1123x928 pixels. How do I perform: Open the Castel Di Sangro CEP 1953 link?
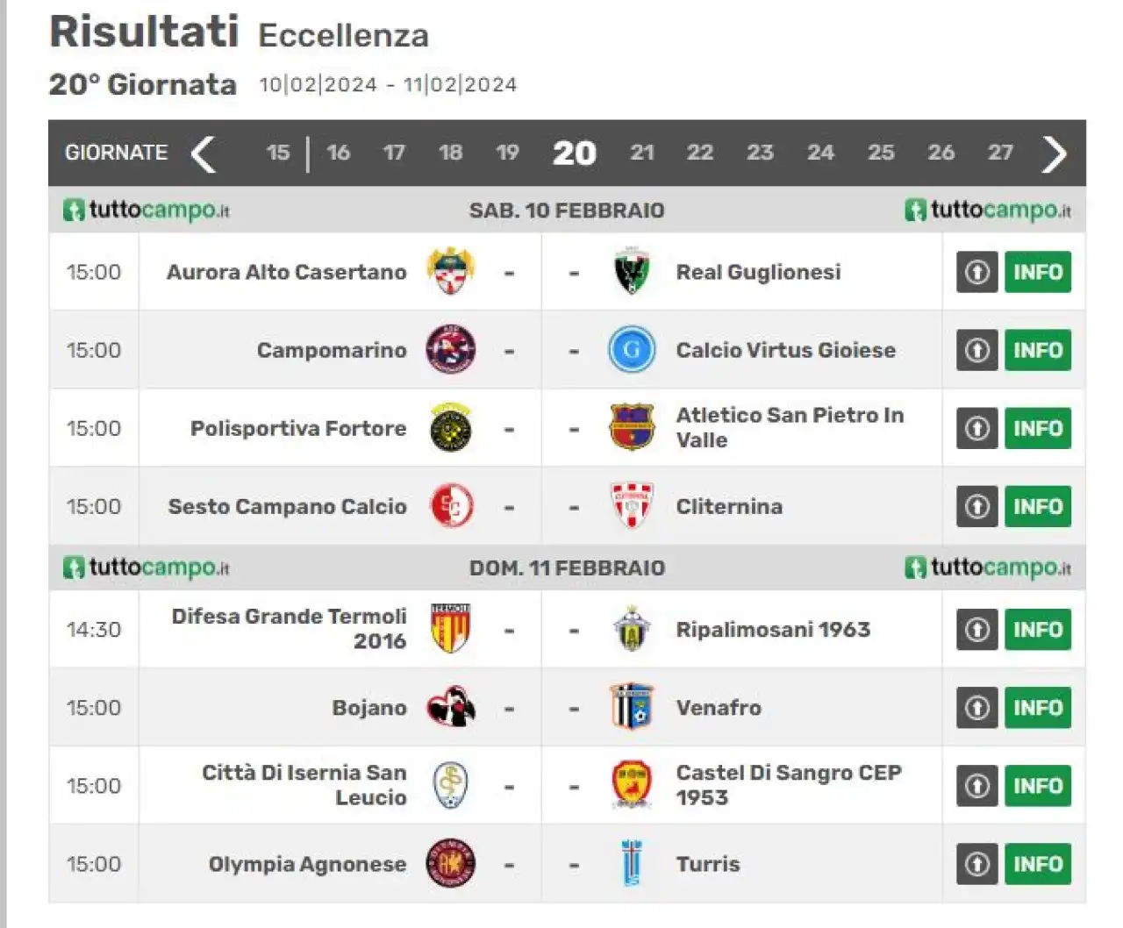coord(788,785)
